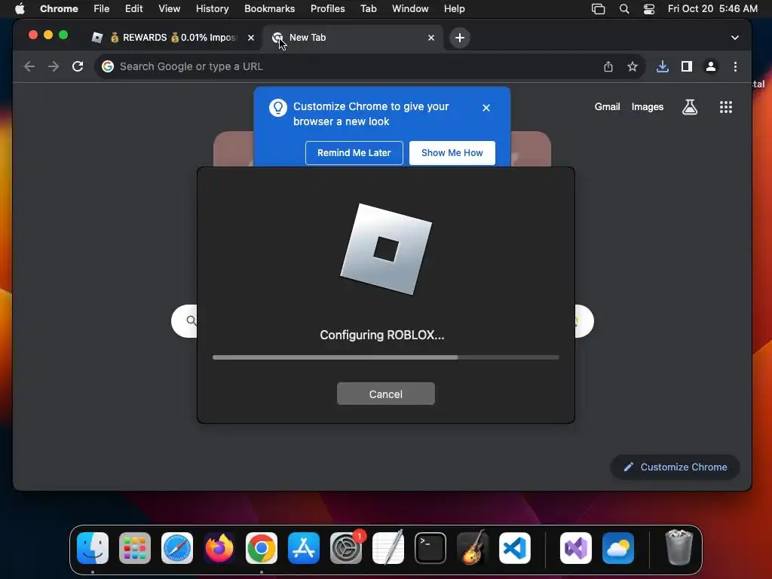
Task: Open the Profiles menu
Action: 327,8
